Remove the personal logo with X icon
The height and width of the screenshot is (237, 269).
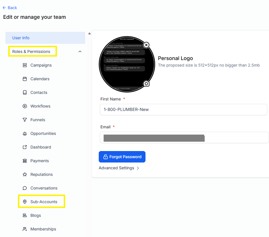click(146, 45)
